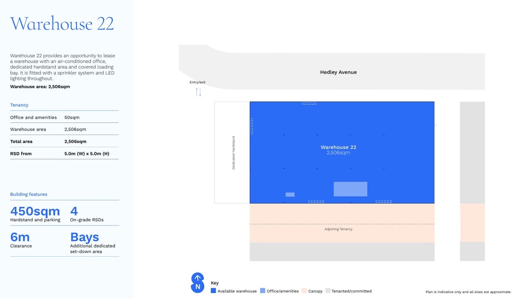Click the Canopy peach key swatch
Screen dimensions: 517x299
(304, 291)
